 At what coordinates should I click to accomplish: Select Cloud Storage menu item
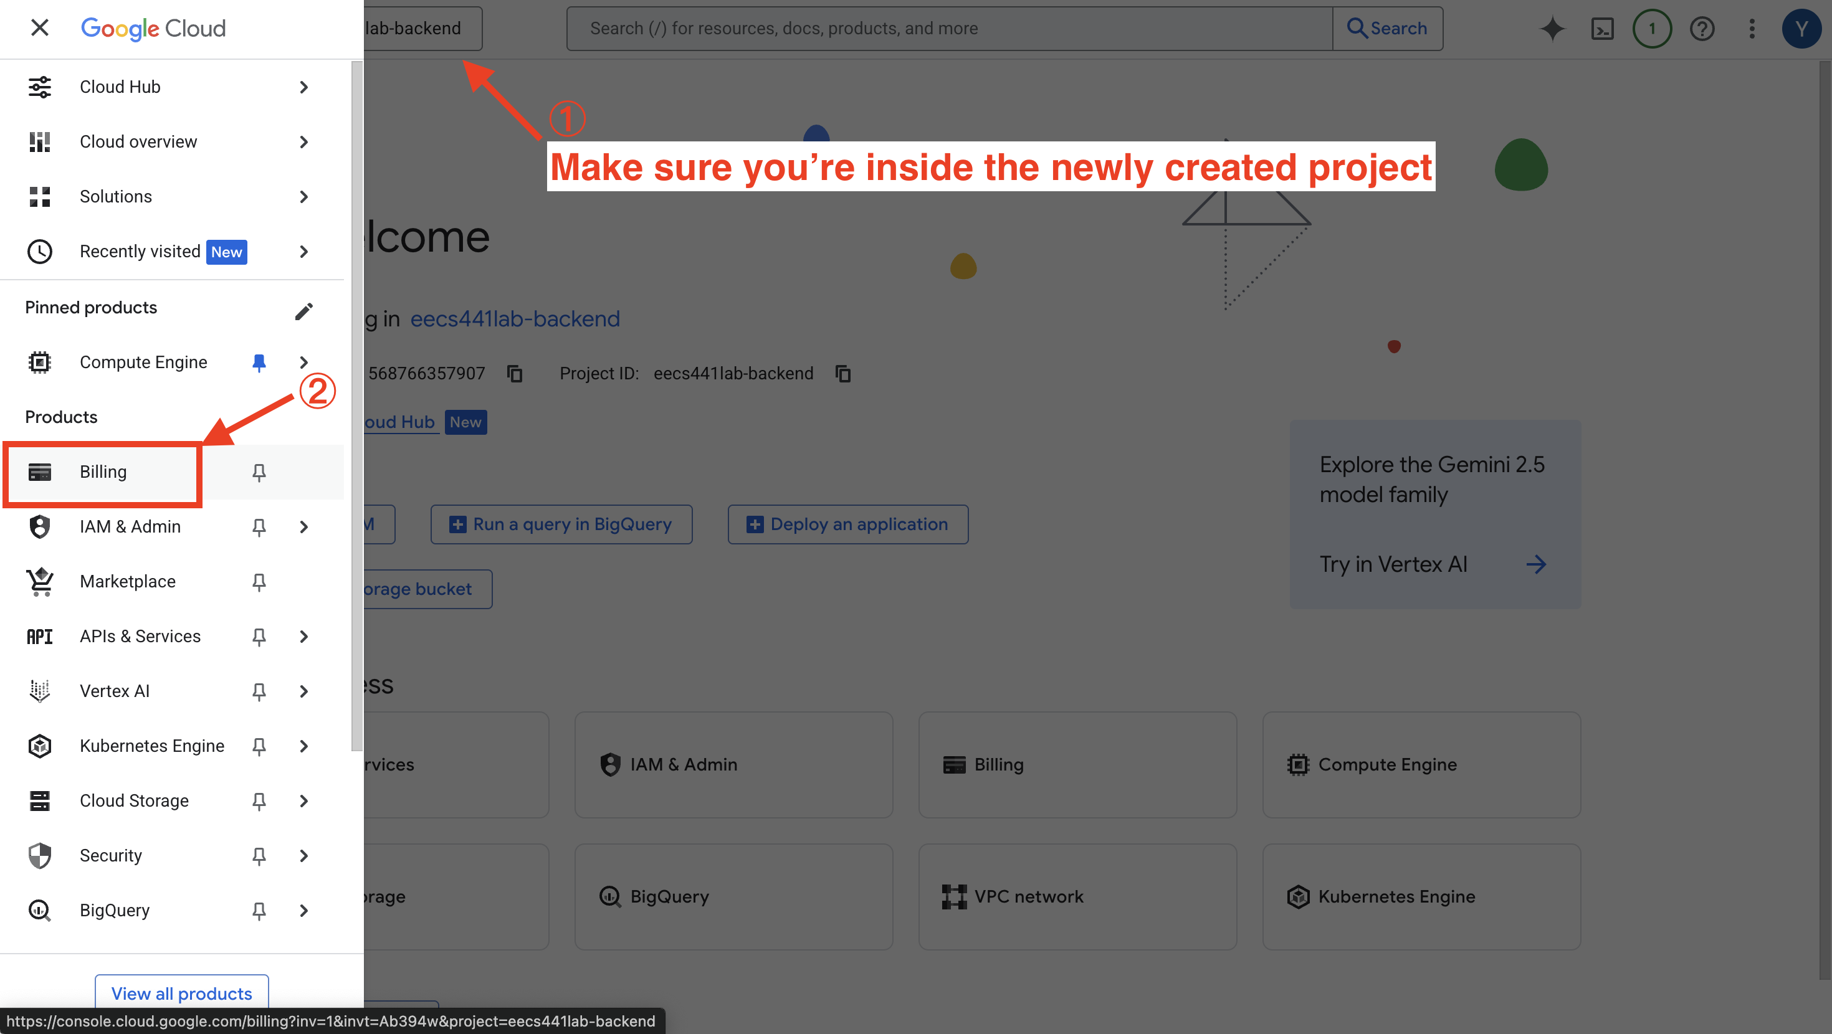tap(134, 801)
